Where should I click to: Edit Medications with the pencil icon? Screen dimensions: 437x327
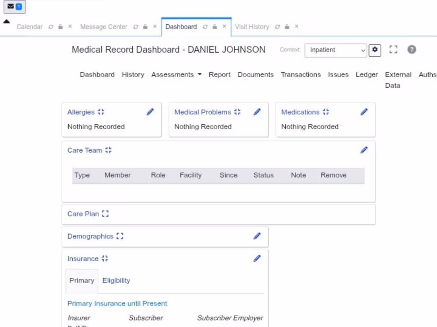364,112
